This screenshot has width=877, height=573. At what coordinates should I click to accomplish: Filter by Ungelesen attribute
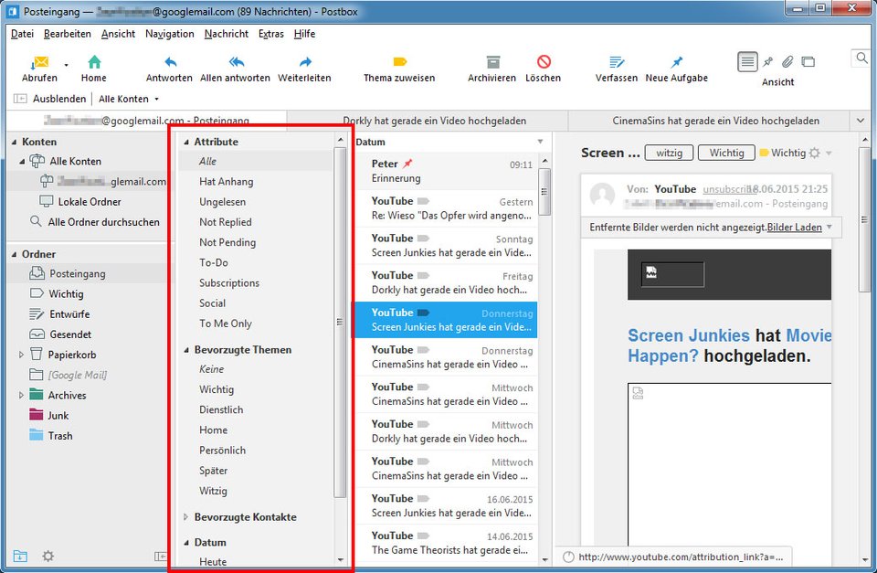223,201
